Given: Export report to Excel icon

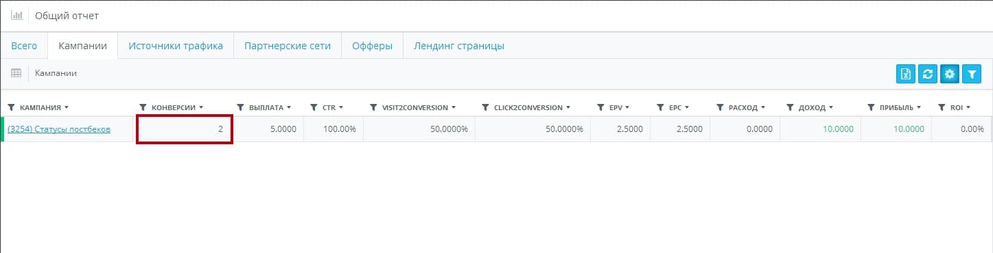Looking at the screenshot, I should tap(906, 74).
